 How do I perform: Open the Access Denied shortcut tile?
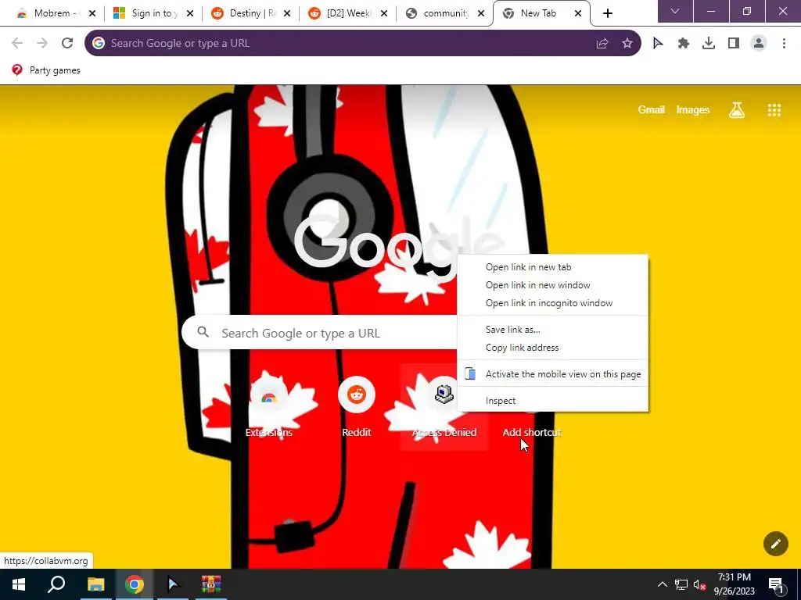click(x=444, y=408)
